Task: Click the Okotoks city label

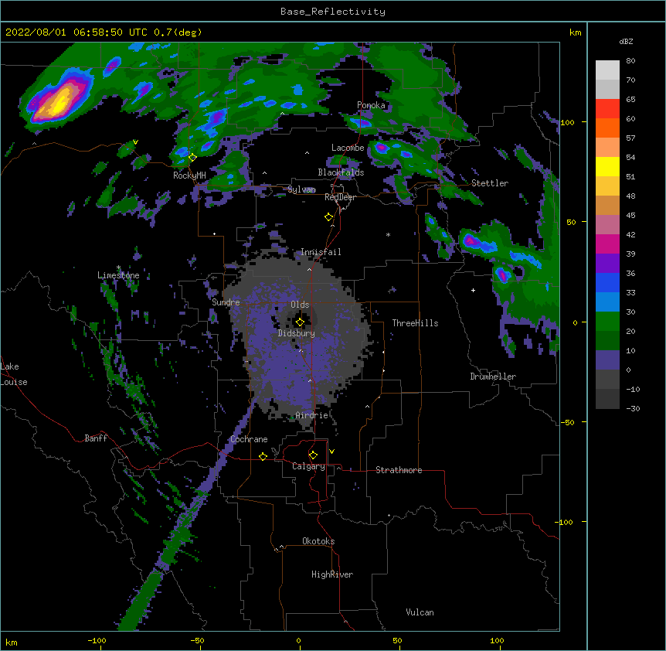Action: 318,541
